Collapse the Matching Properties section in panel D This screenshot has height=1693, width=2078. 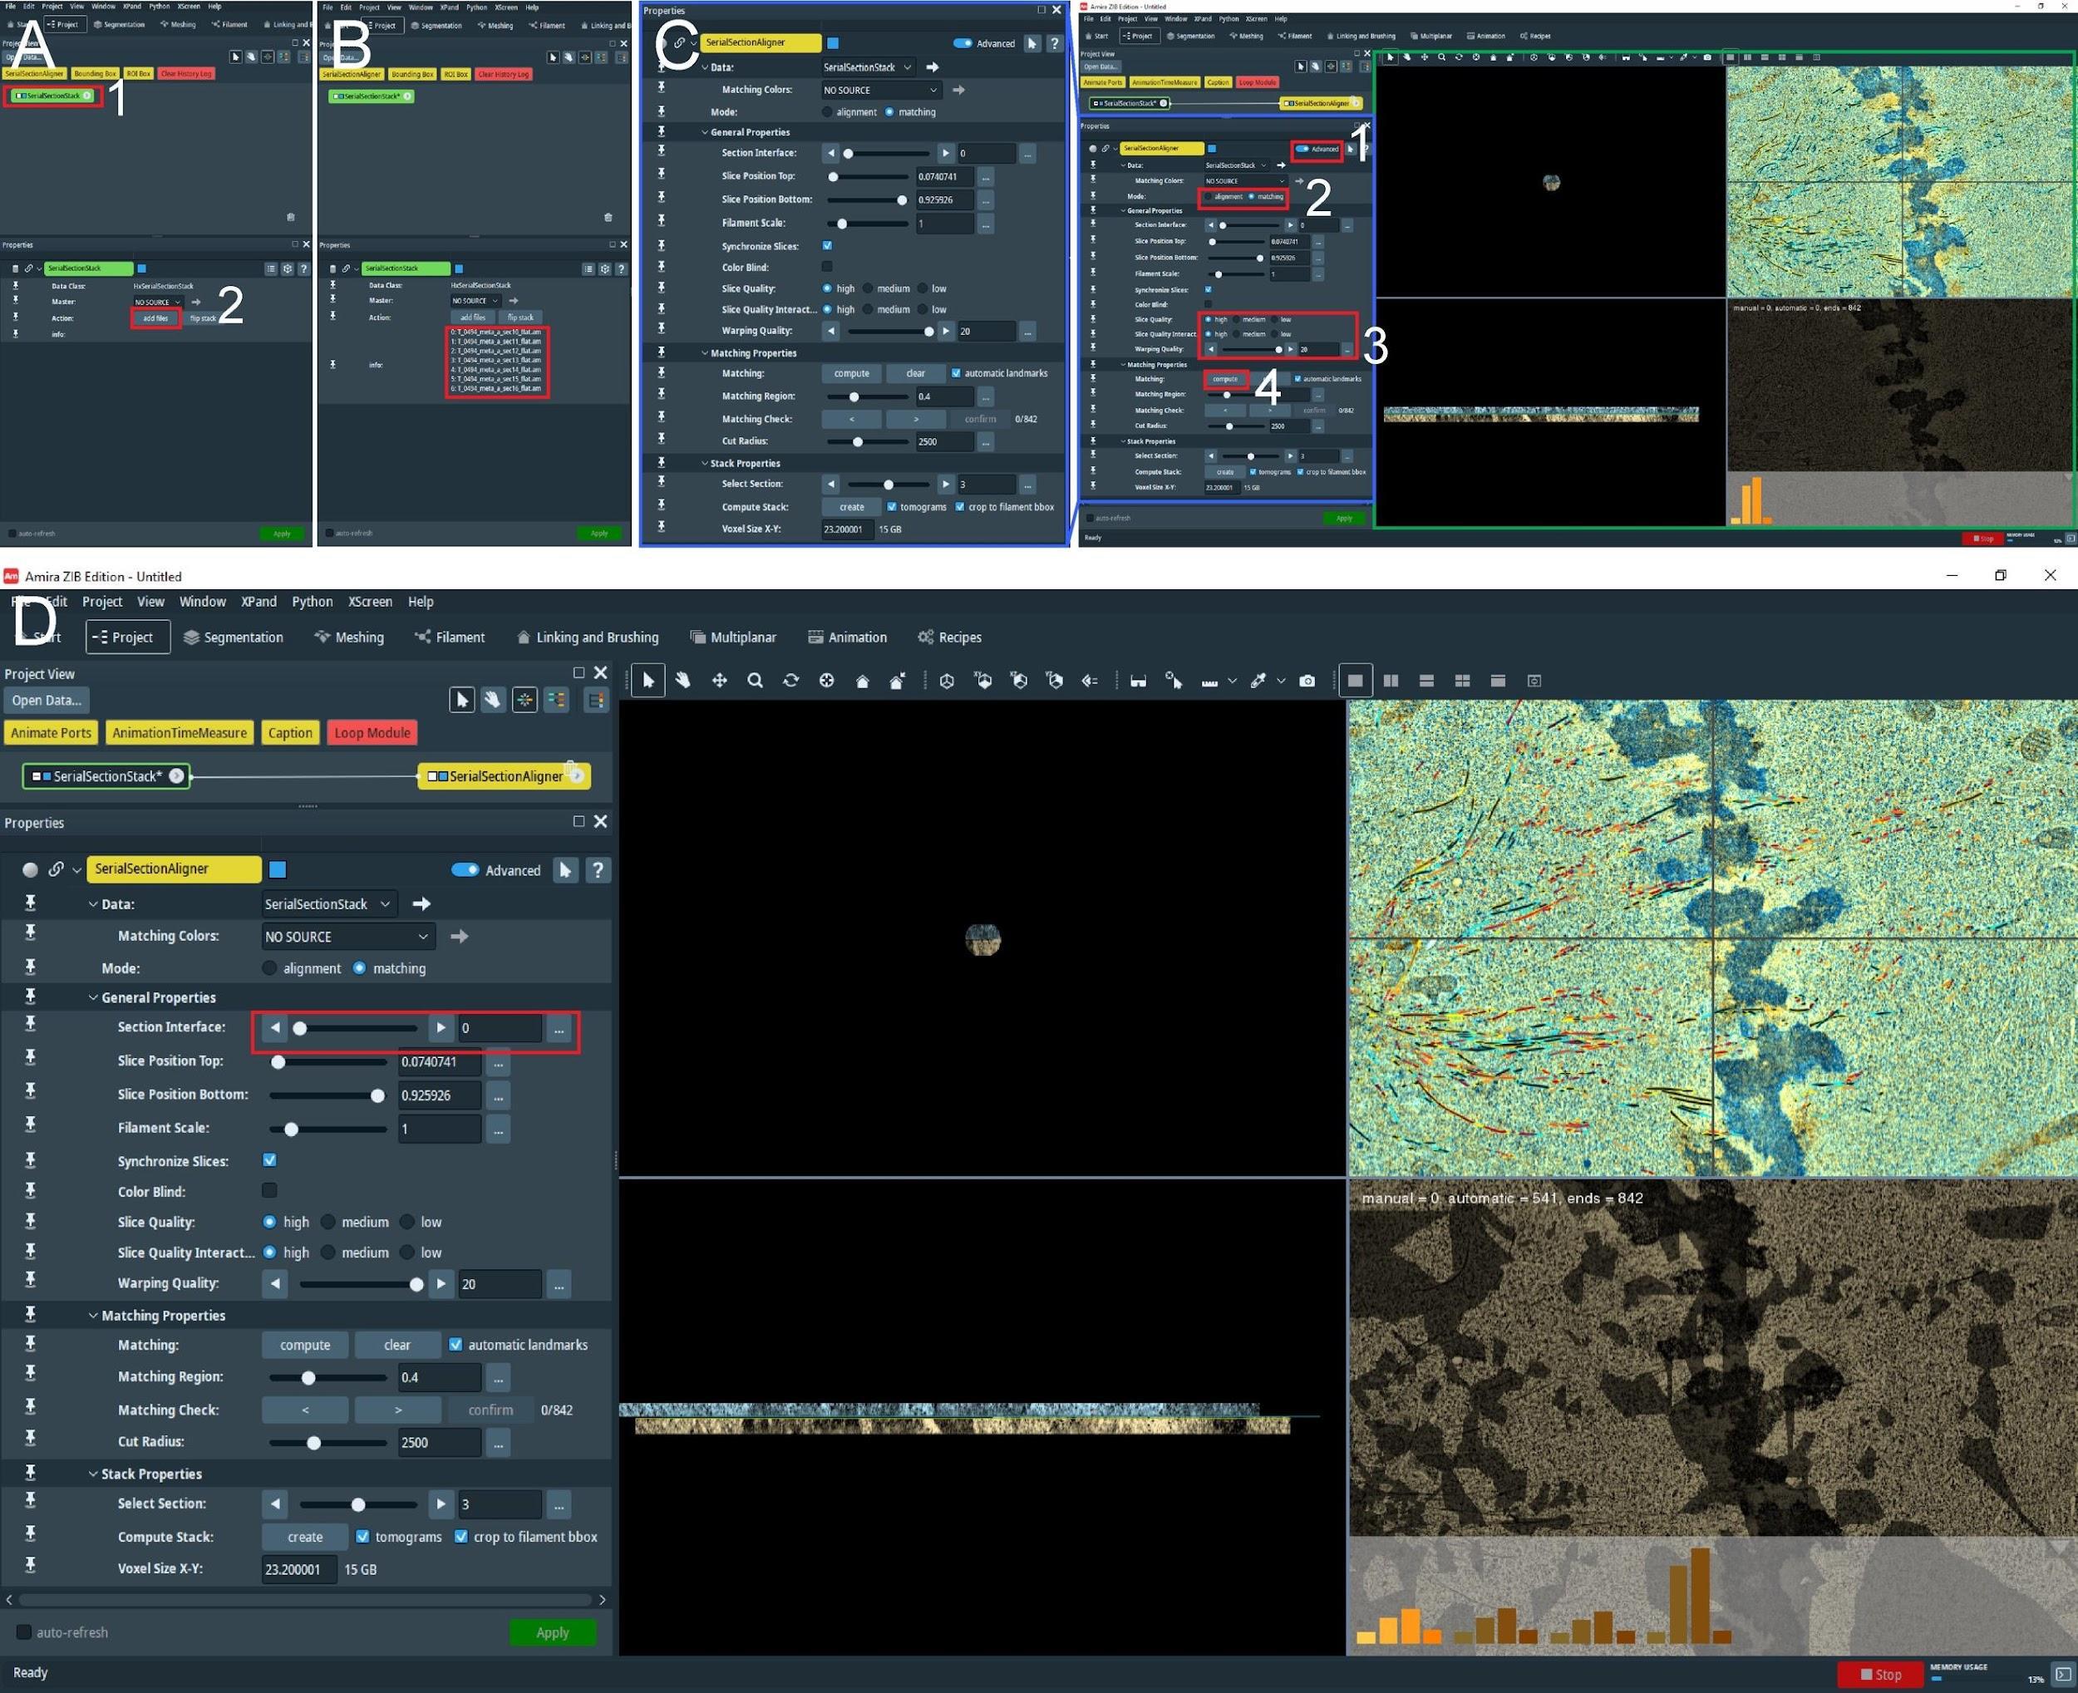(x=94, y=1316)
